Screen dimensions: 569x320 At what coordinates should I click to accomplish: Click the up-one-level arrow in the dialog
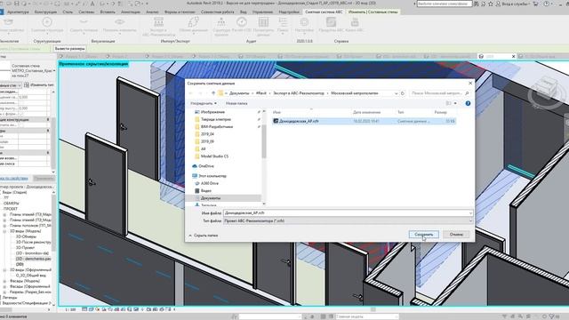click(x=213, y=93)
